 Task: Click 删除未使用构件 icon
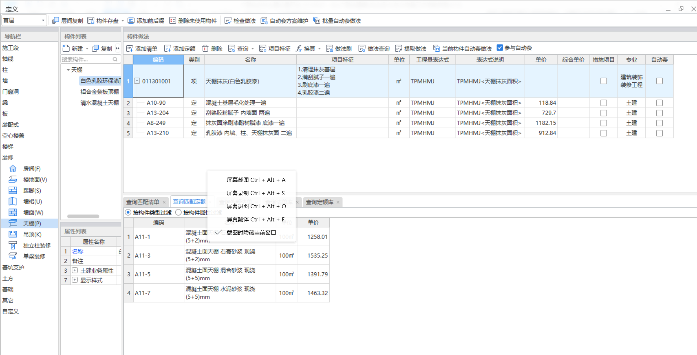pyautogui.click(x=173, y=20)
